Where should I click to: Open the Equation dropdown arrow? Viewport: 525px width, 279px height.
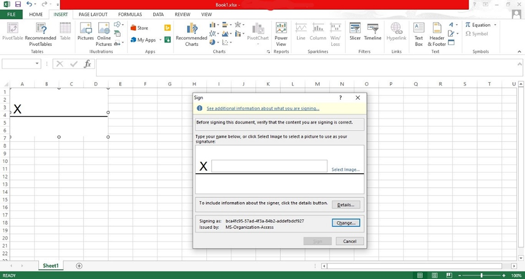[x=495, y=25]
